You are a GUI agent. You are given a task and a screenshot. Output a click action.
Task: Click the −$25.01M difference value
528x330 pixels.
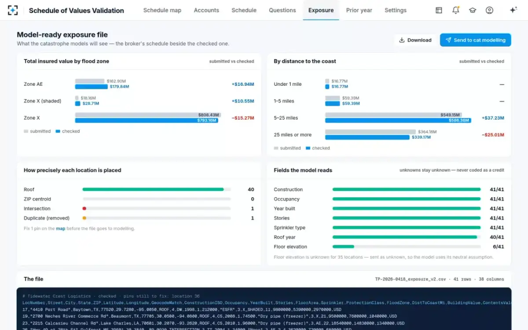493,135
